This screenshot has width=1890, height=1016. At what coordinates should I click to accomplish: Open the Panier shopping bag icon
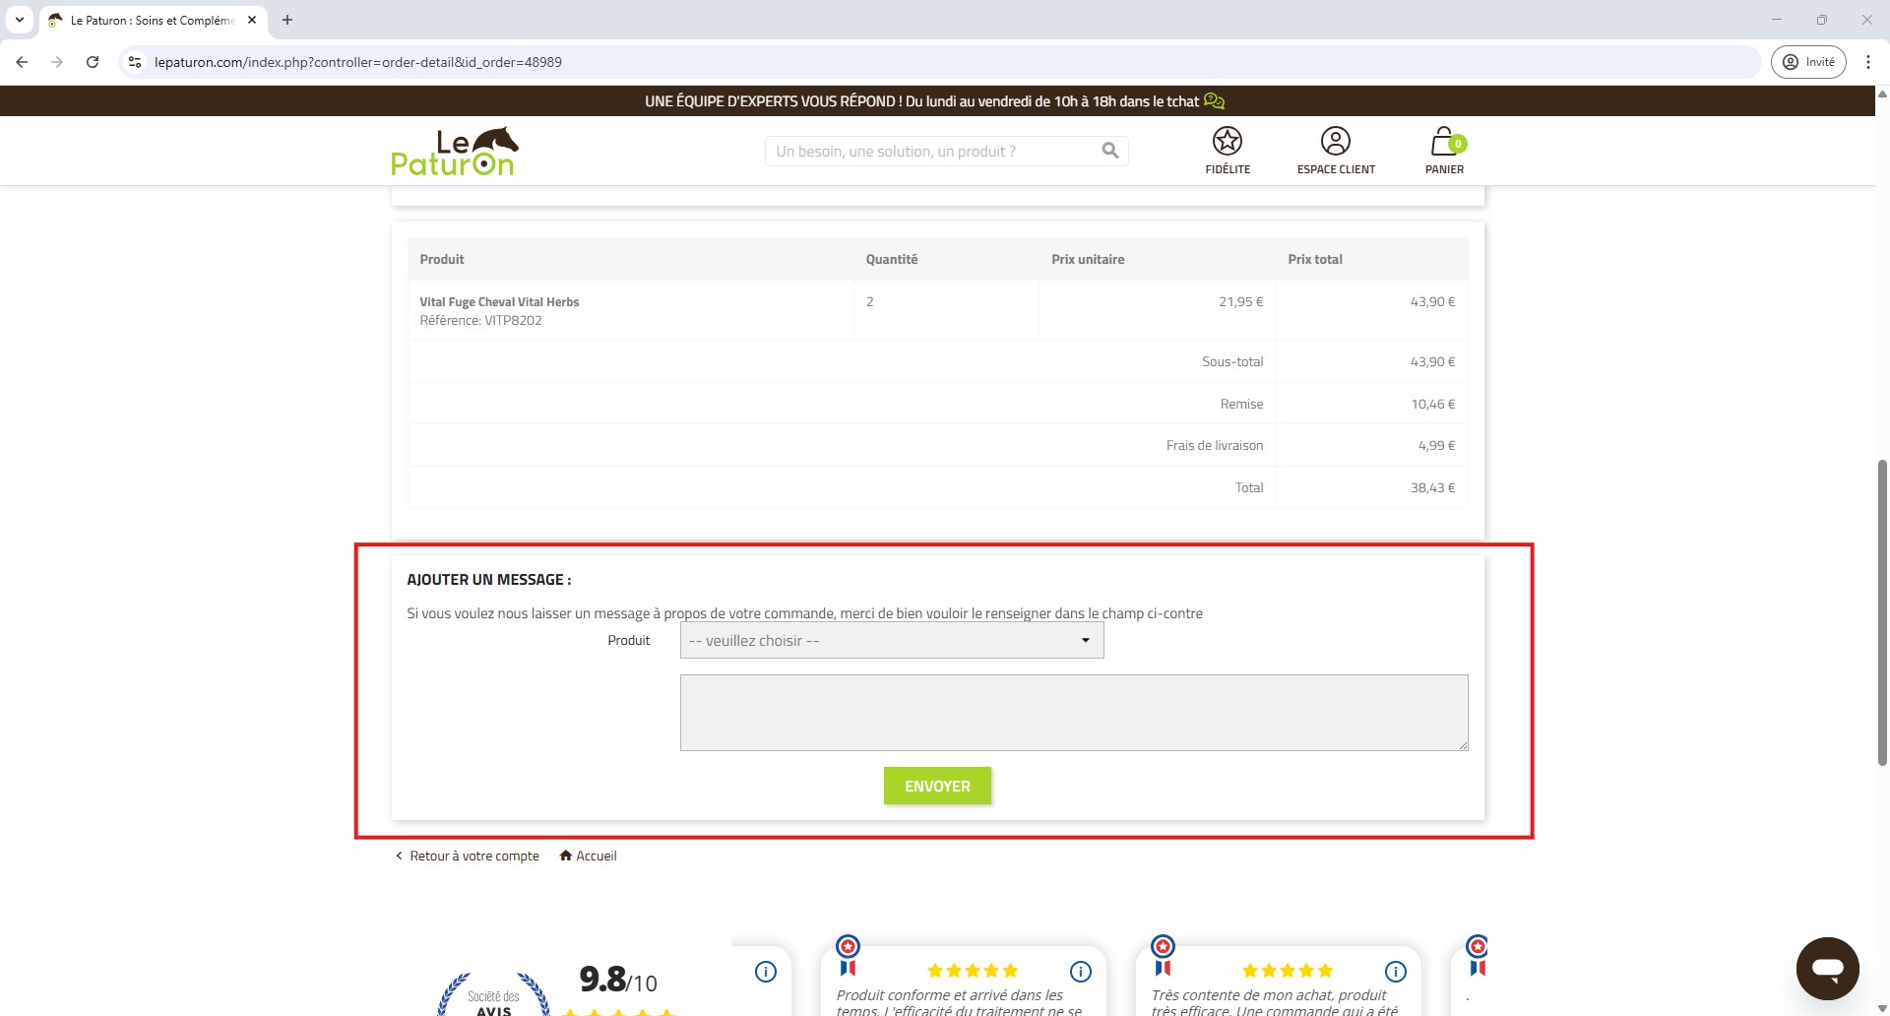[1444, 142]
